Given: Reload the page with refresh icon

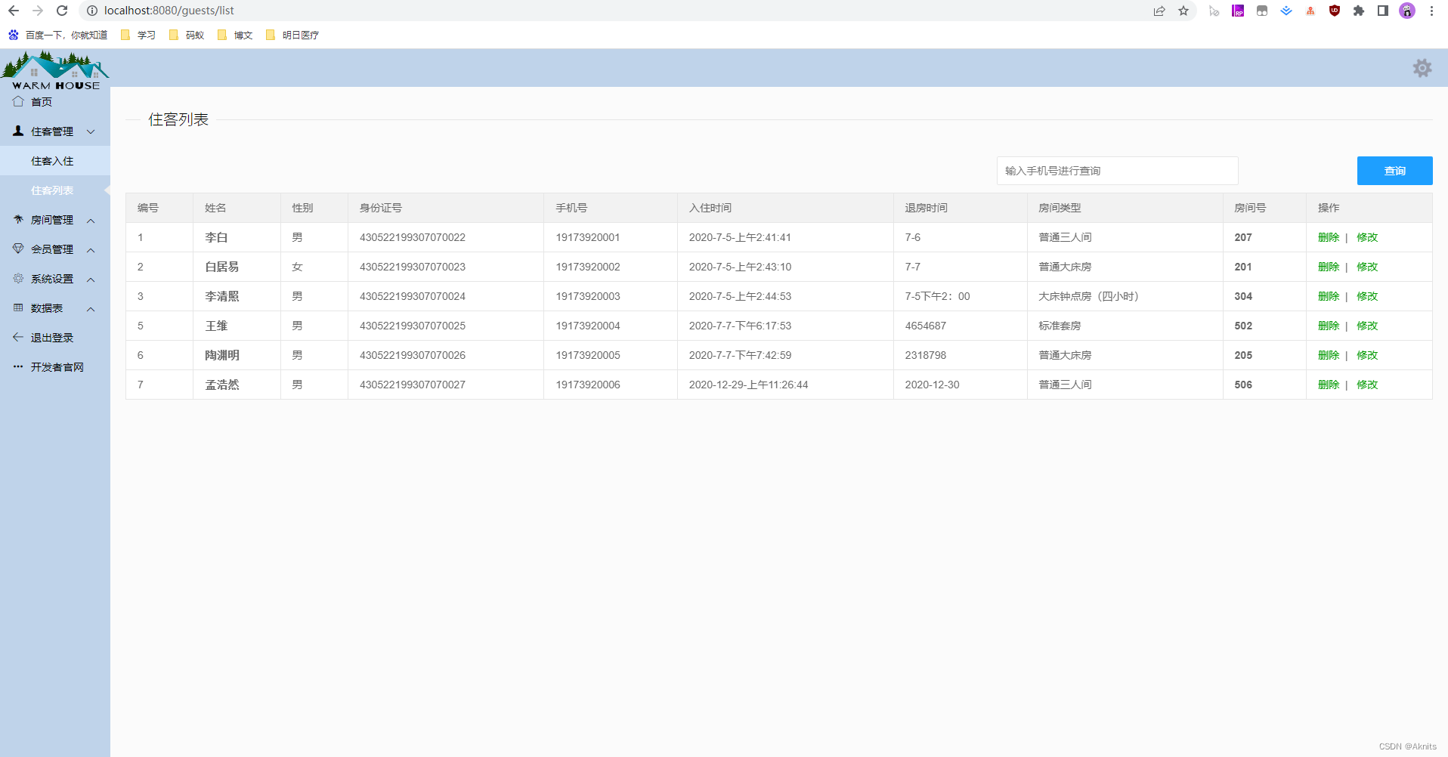Looking at the screenshot, I should tap(62, 11).
